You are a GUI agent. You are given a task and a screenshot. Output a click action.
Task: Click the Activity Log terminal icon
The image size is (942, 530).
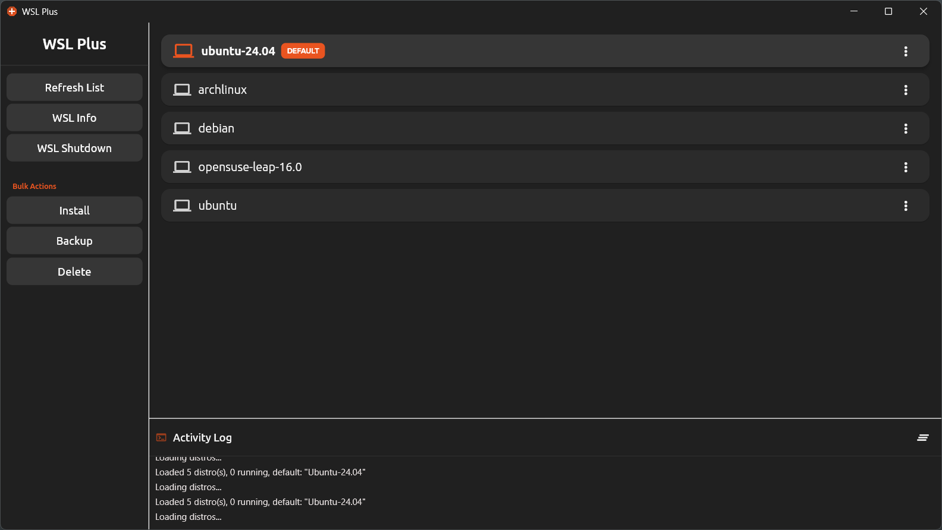click(x=161, y=437)
